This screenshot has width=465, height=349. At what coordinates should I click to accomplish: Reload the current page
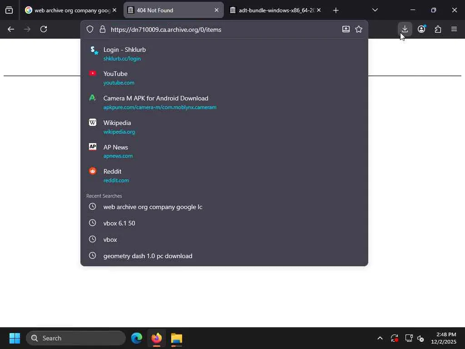(44, 29)
